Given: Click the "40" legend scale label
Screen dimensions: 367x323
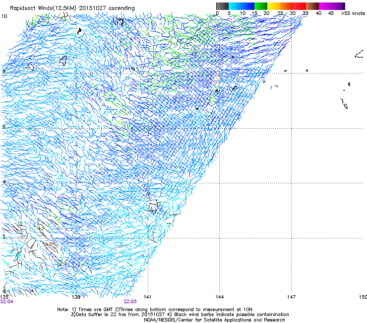Looking at the screenshot, I should click(x=318, y=13).
